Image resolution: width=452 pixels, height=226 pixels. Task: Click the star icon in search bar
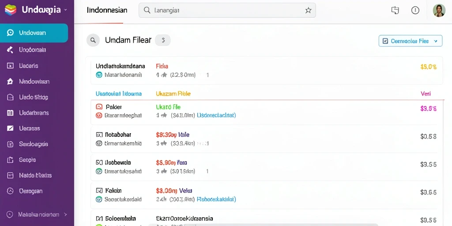308,11
